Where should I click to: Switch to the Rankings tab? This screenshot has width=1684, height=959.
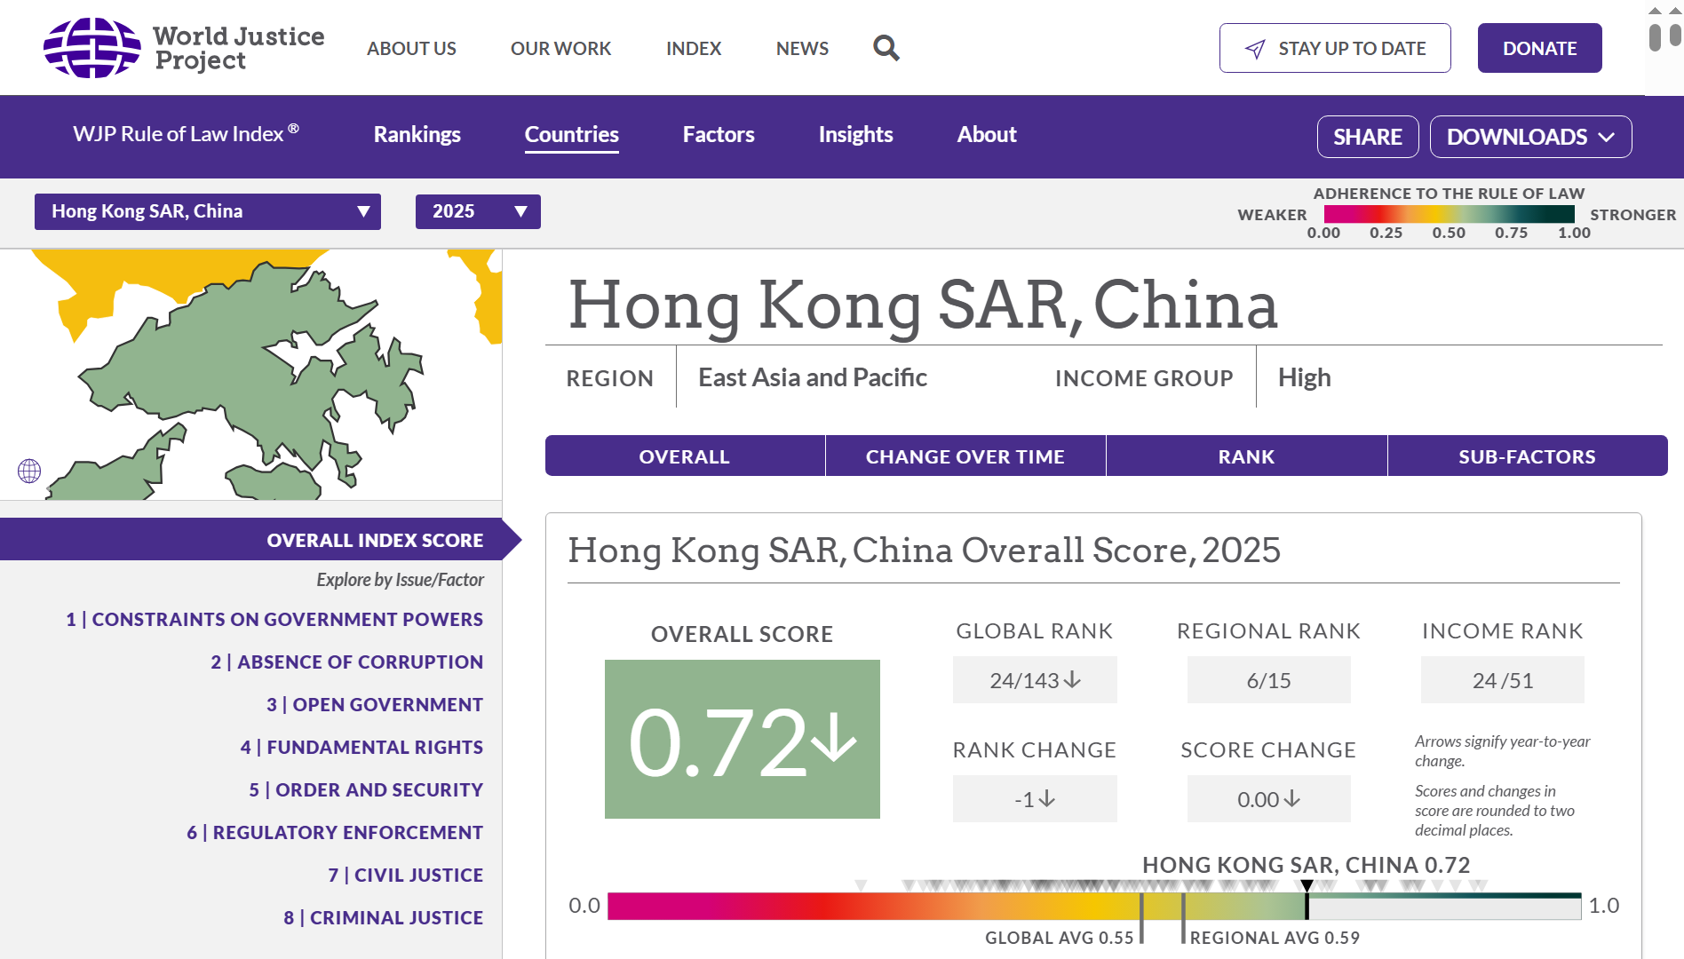417,135
